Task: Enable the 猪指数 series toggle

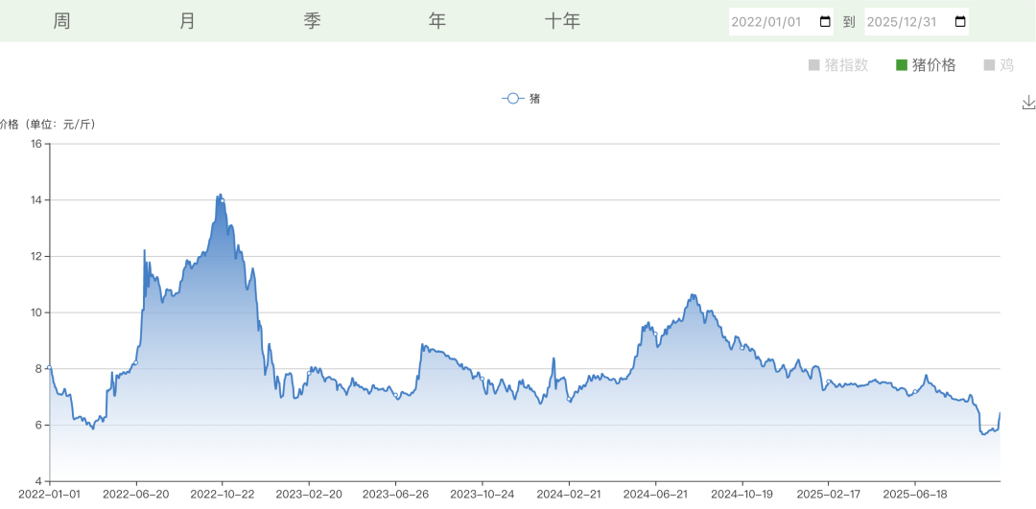Action: coord(838,65)
